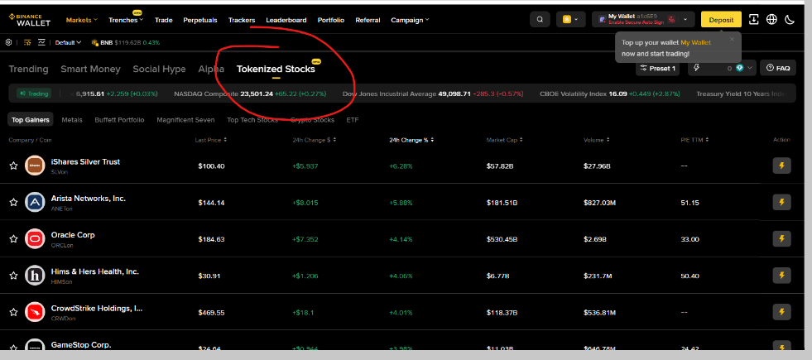
Task: Open the FAQ button
Action: coord(778,68)
